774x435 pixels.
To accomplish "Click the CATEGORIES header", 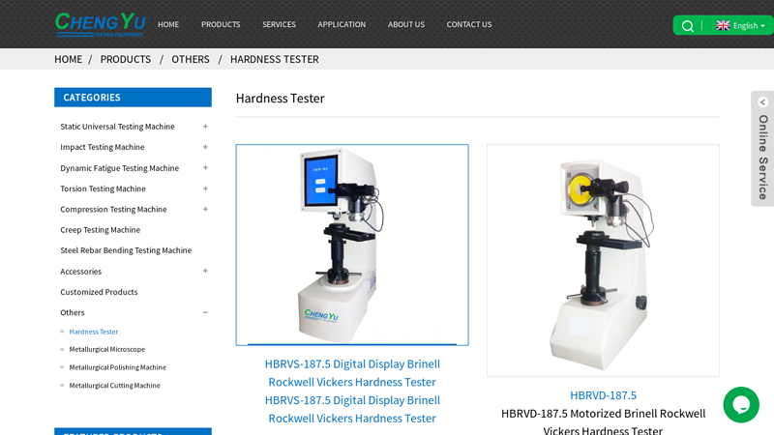I will tap(133, 98).
